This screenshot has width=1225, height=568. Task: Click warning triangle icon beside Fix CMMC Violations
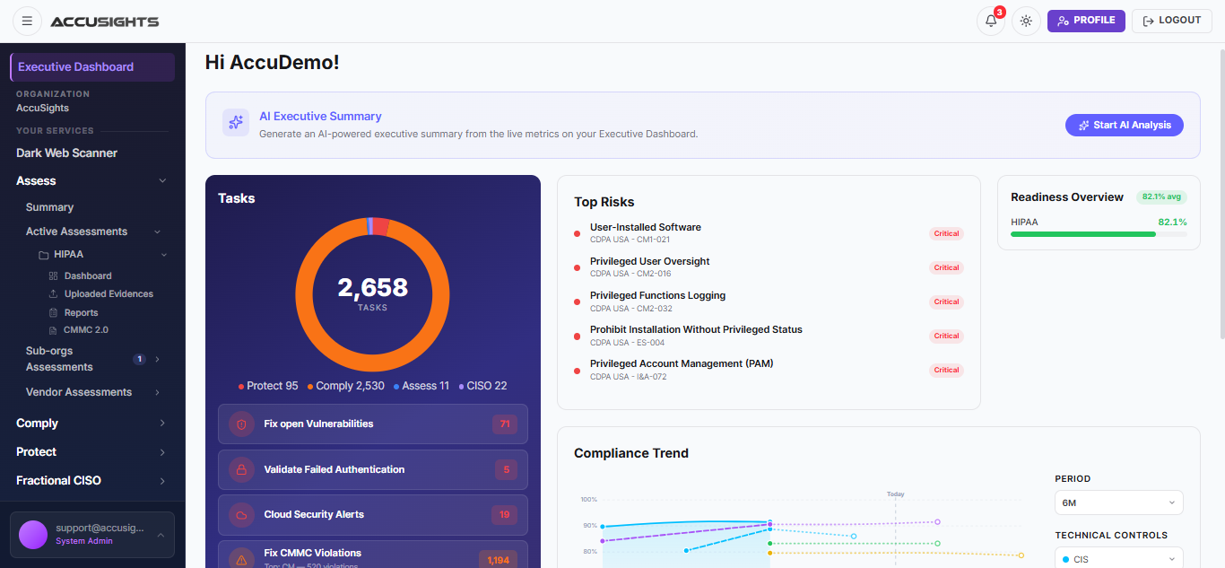241,560
